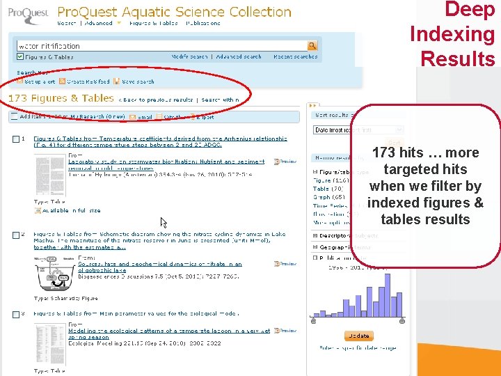Open the Schematic diagram nitrate cycling result title
501x376 pixels.
click(x=159, y=240)
